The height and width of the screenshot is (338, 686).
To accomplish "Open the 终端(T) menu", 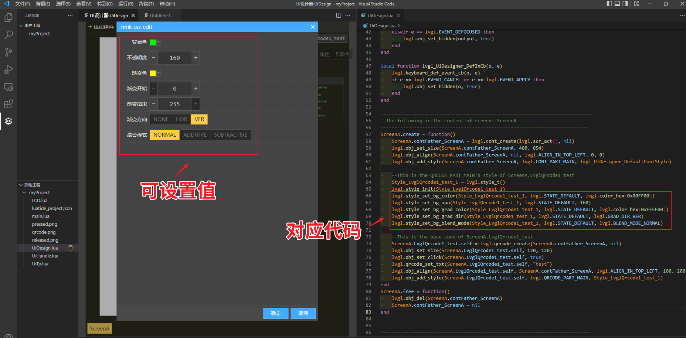I will pos(146,4).
